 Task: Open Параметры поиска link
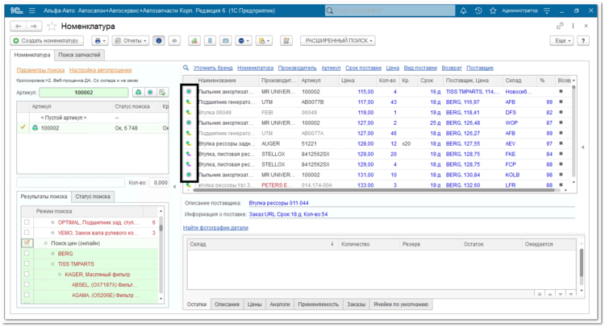40,70
